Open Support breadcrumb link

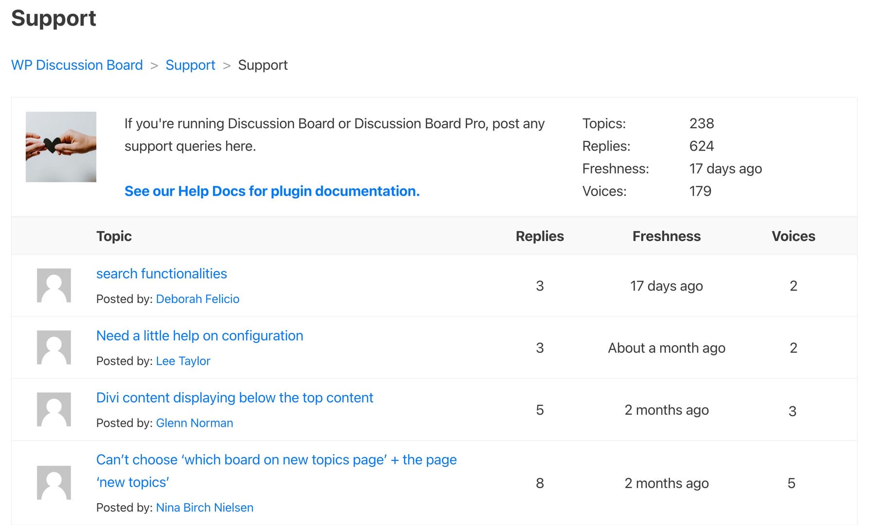tap(190, 65)
